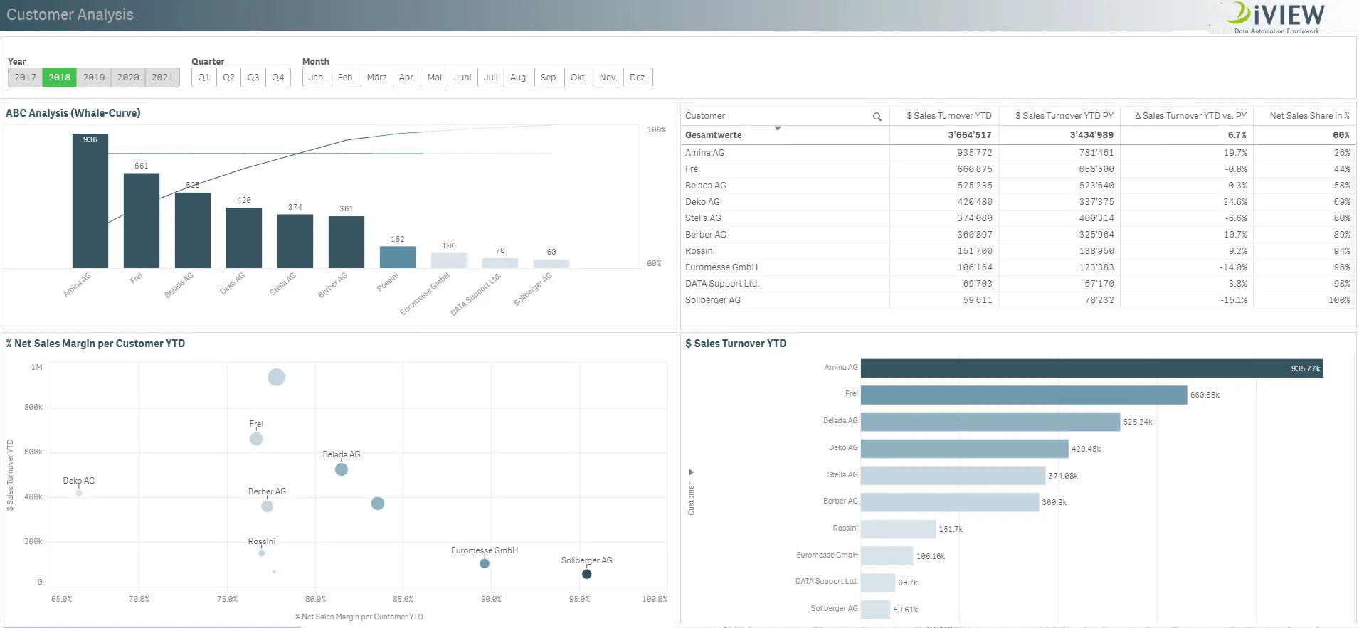Select Rossini row in customer table
The image size is (1359, 628).
(x=1017, y=251)
